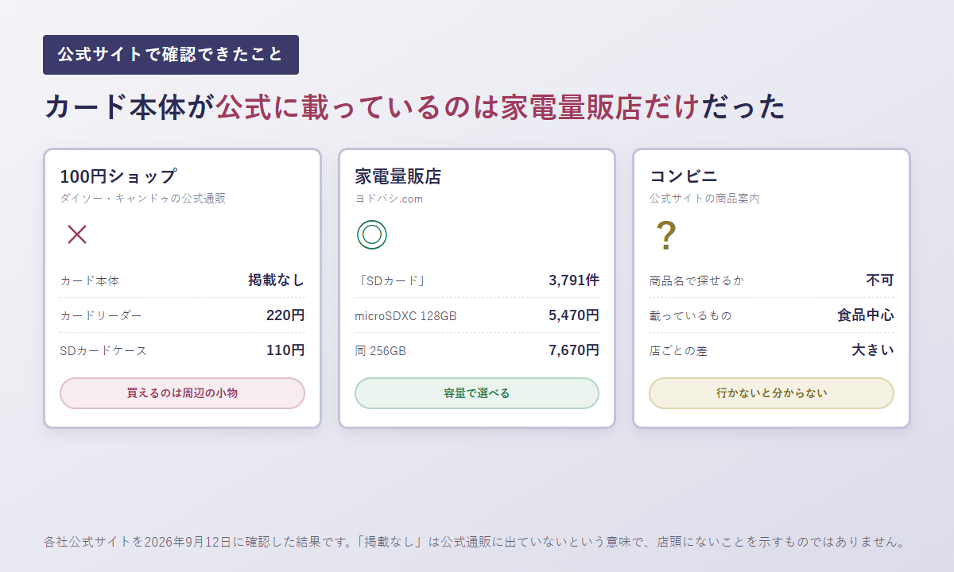Click the 100円ショップ card title

118,176
